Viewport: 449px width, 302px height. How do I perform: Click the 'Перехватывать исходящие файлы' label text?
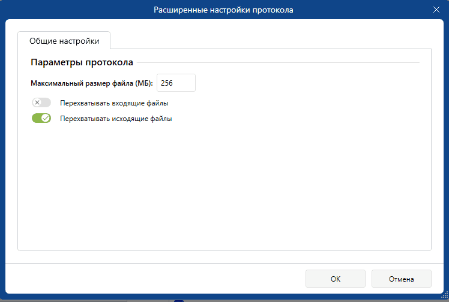[116, 119]
